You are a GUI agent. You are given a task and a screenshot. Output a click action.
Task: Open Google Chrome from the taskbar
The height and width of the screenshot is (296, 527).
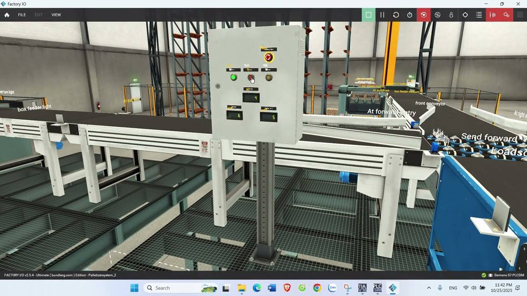[x=317, y=288]
